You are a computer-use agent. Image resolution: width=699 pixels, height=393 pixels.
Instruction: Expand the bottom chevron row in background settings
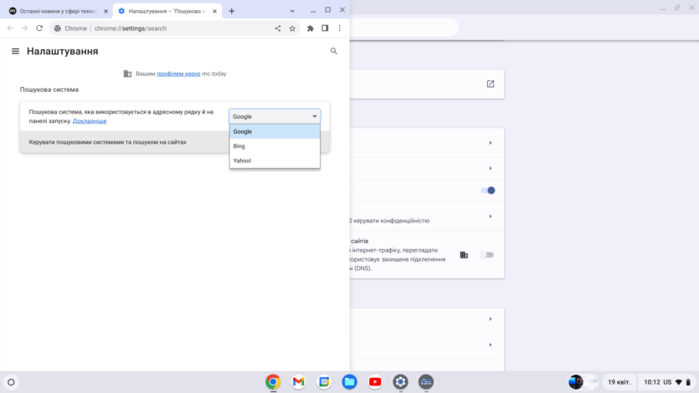coord(491,345)
